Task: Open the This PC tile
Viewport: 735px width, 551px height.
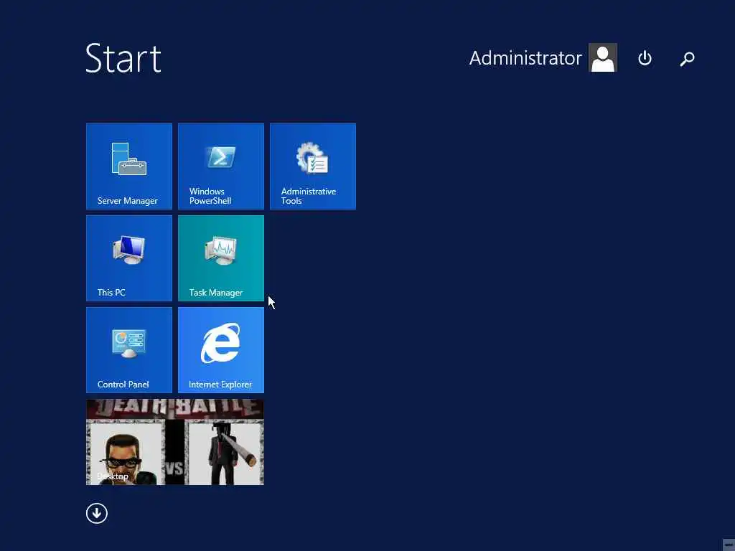Action: coord(129,258)
